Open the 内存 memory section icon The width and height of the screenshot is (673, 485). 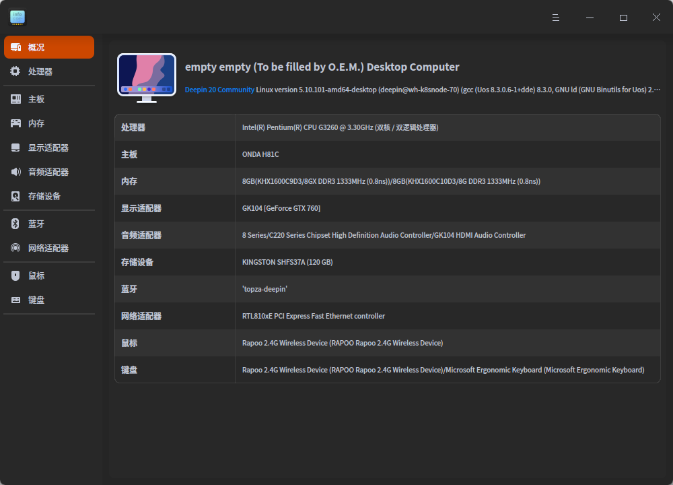click(15, 123)
